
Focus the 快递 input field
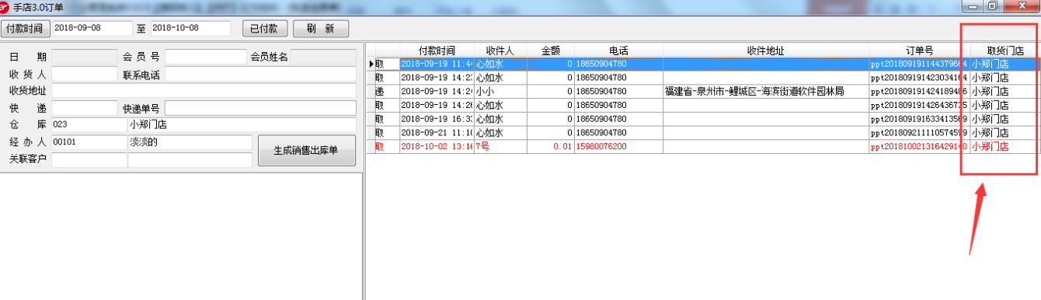(84, 108)
